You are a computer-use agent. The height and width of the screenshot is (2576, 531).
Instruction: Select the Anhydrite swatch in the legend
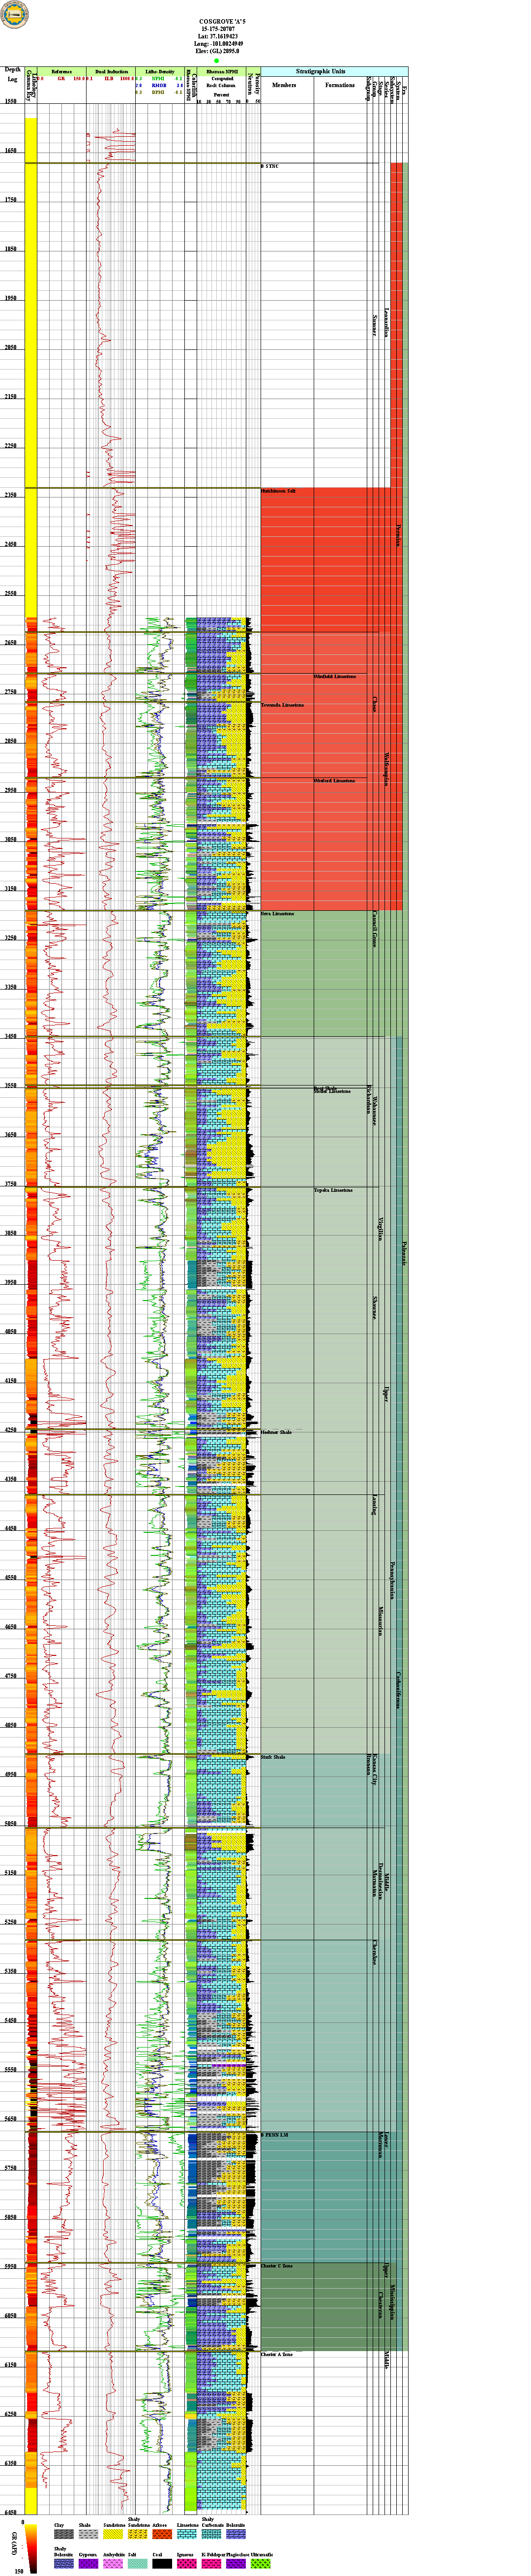[113, 2564]
